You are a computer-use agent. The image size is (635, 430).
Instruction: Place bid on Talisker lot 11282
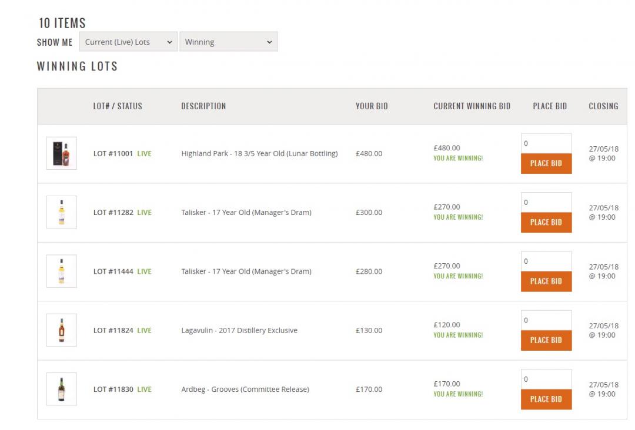546,222
